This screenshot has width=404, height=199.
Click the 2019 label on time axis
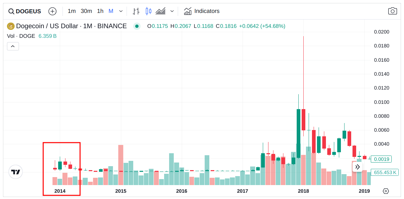point(364,191)
